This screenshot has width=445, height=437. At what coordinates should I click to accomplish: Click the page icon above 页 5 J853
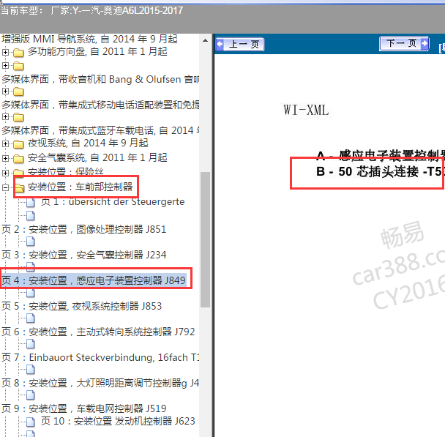31,293
